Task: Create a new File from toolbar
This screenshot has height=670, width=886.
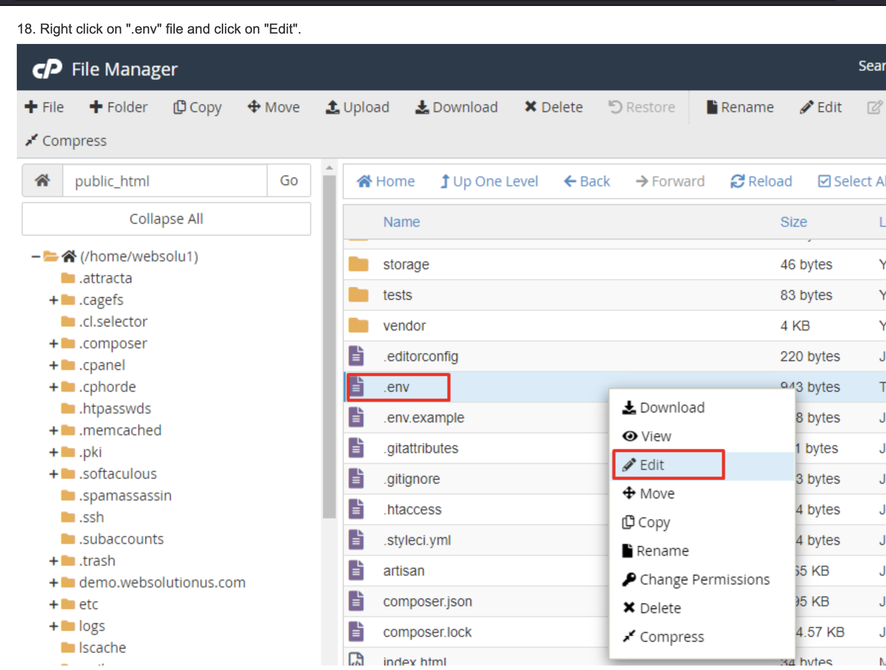Action: tap(44, 107)
